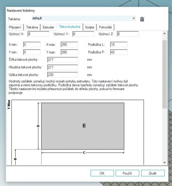Edit Šířka tiskové plochy field
172x186 pixels.
click(62, 60)
